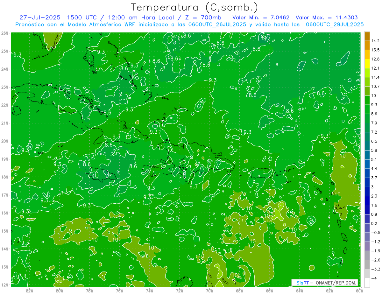
Task: Click the "0600UTC_29JUL2025" valid-until time text
Action: click(x=335, y=25)
